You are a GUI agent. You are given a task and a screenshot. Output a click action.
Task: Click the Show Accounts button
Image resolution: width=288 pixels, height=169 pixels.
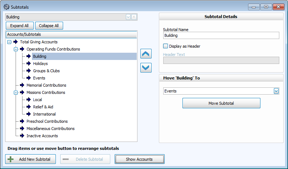point(139,159)
